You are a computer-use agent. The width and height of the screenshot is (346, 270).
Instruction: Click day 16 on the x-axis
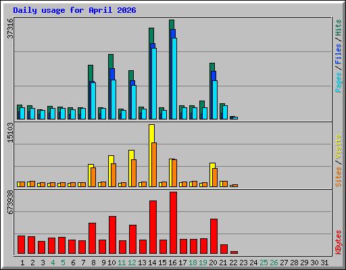(172, 263)
